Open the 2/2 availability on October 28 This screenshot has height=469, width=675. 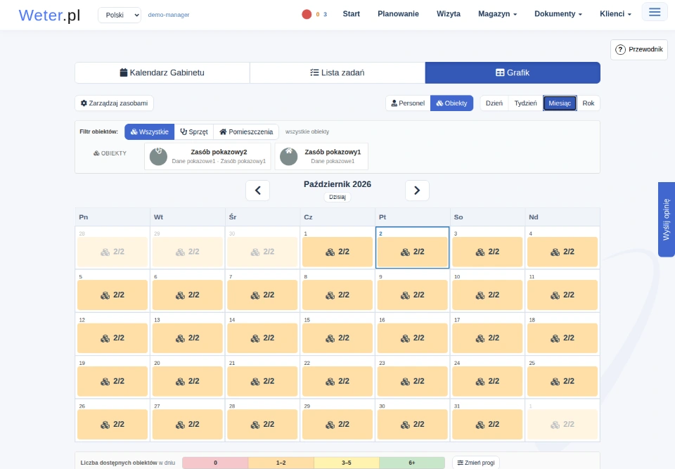262,424
